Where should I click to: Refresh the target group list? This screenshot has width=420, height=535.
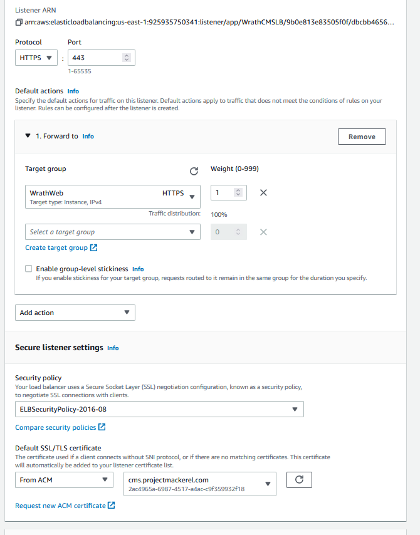pos(194,171)
